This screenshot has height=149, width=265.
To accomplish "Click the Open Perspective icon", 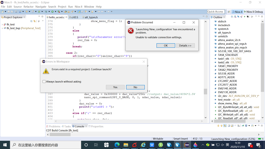I will pyautogui.click(x=229, y=12).
